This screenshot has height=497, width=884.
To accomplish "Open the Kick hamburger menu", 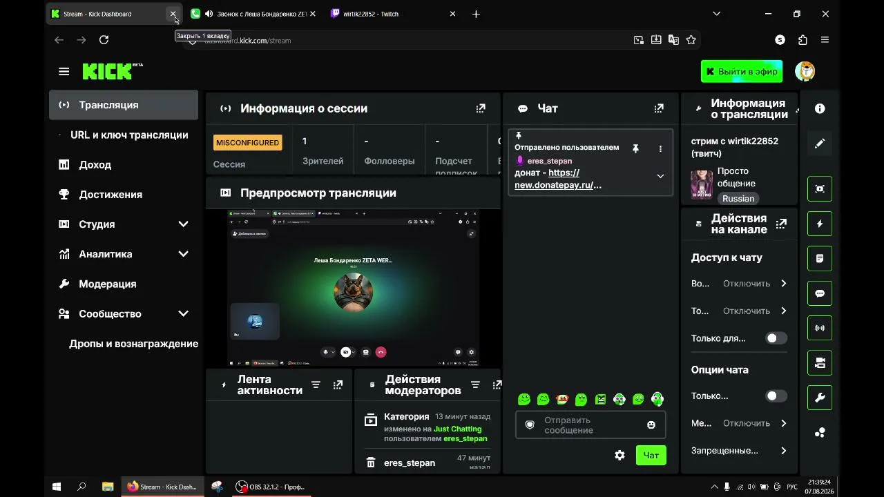I will (64, 72).
